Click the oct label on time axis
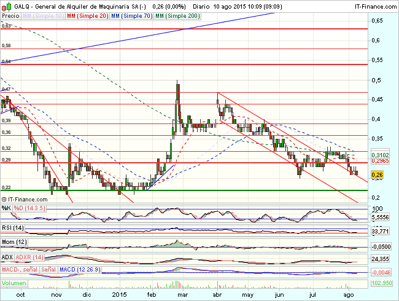 [x=20, y=295]
